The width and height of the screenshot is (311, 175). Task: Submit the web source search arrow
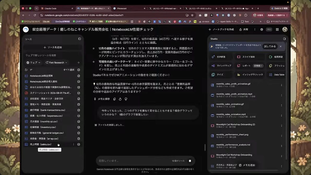(x=78, y=63)
